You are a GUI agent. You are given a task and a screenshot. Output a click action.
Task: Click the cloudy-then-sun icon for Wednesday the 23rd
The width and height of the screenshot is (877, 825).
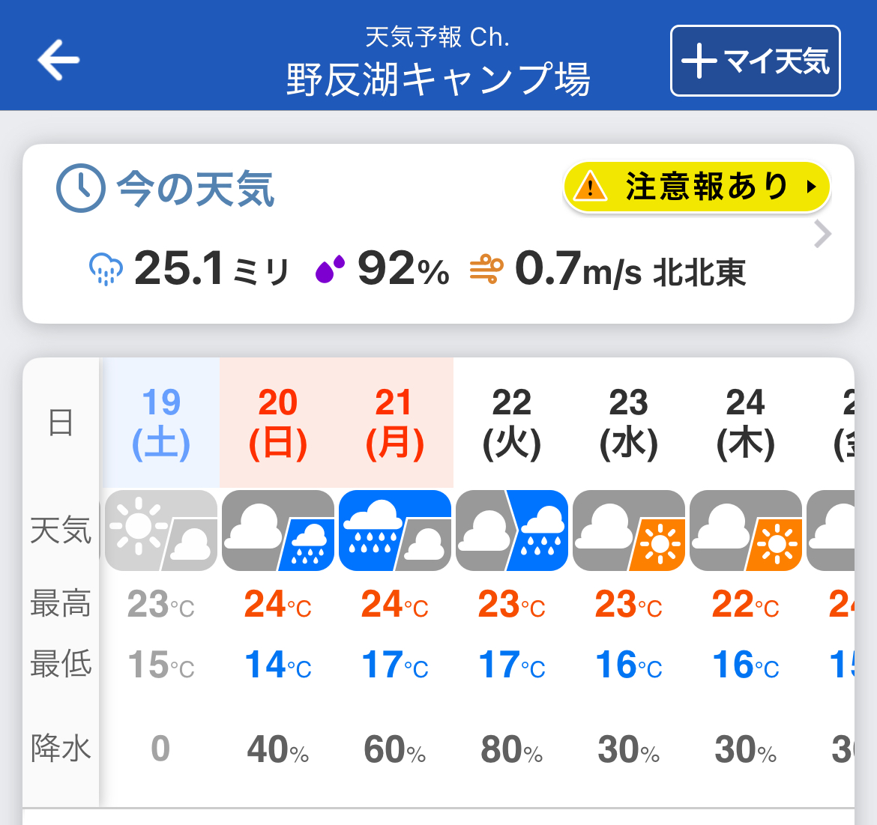coord(630,531)
